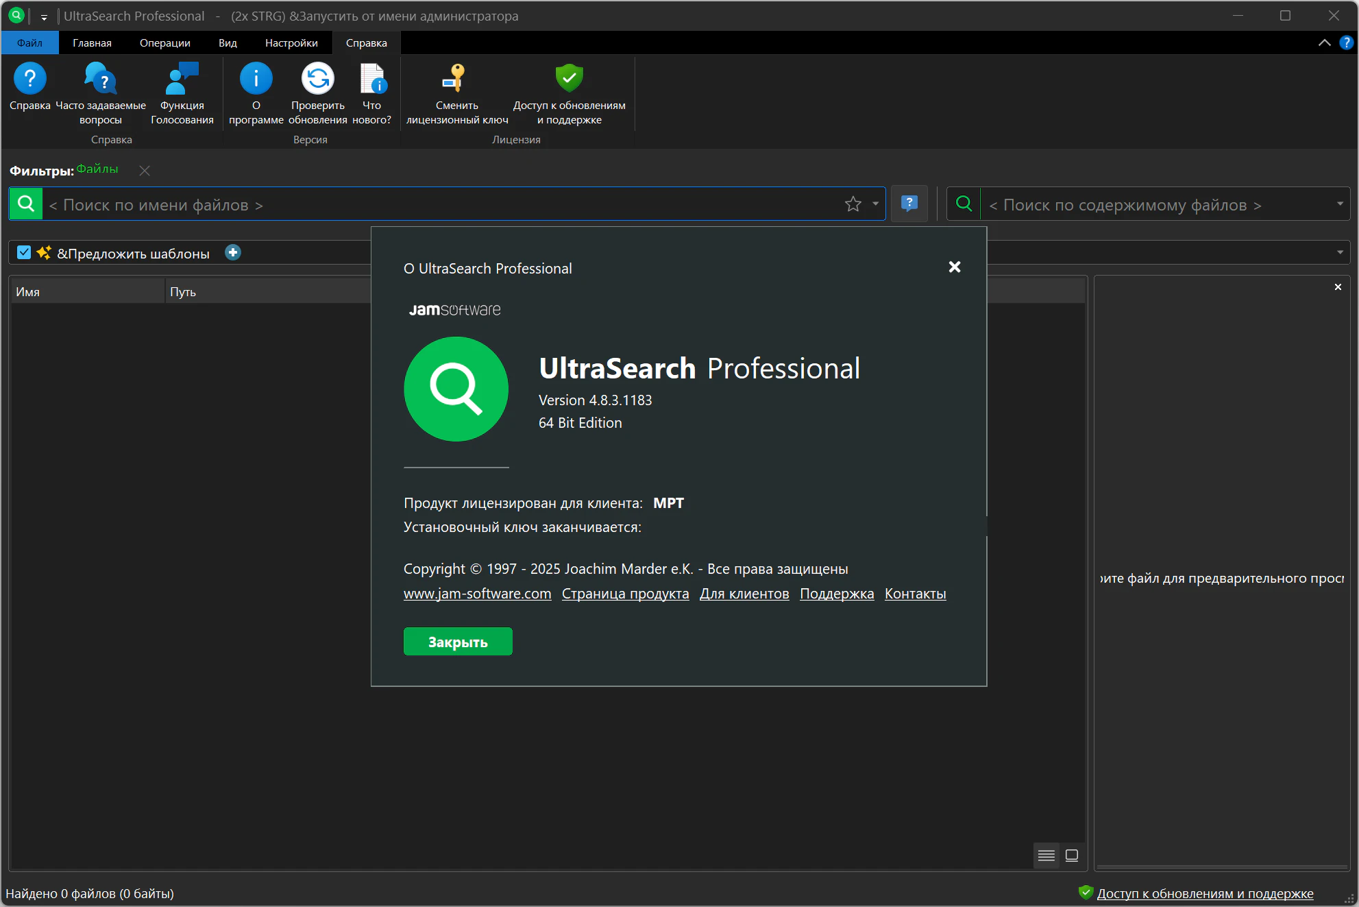Switch to the large preview view

pyautogui.click(x=1072, y=855)
